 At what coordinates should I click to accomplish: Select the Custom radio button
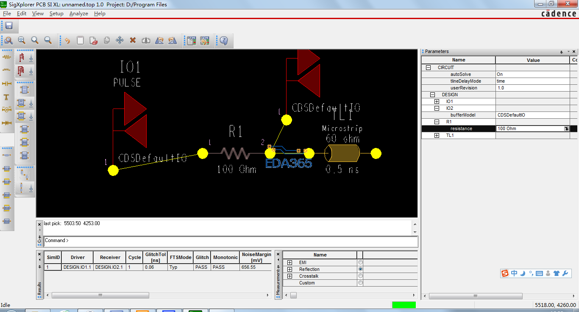pyautogui.click(x=360, y=283)
